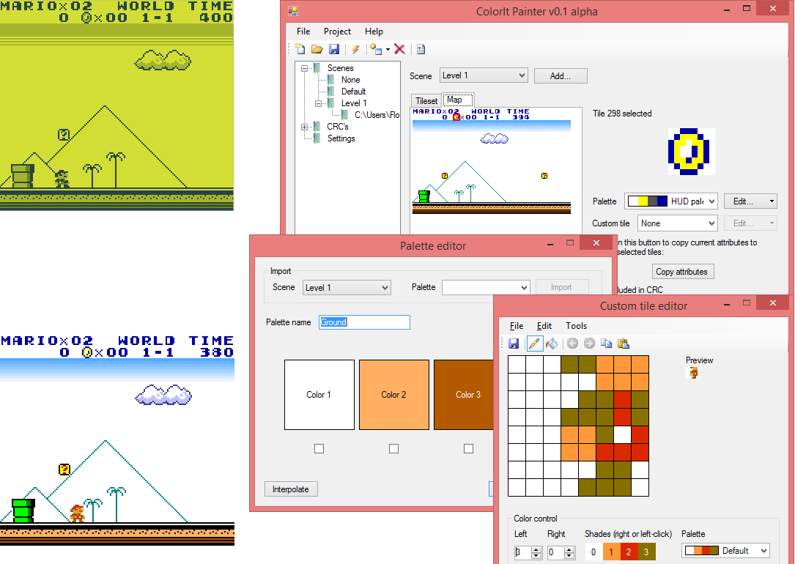Viewport: 795px width, 564px height.
Task: Pick shade 3 olive in Color control
Action: (x=646, y=552)
